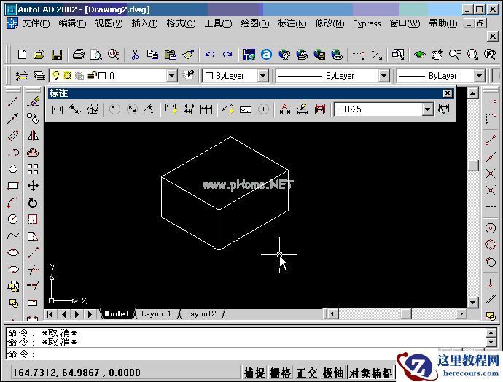
Task: Toggle 极轴 polar tracking button
Action: pyautogui.click(x=333, y=373)
